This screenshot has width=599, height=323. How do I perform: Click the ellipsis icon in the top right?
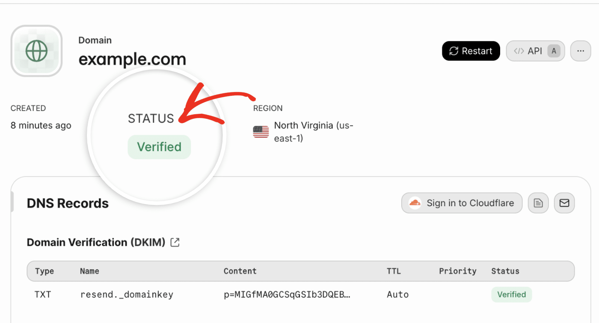(580, 50)
